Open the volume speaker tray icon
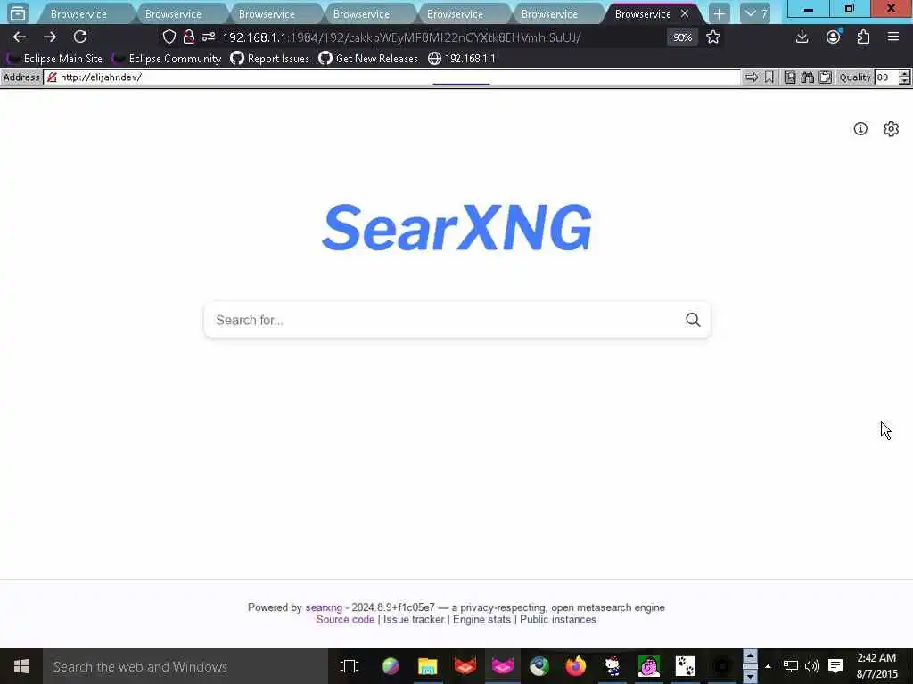The height and width of the screenshot is (684, 913). pyautogui.click(x=811, y=666)
